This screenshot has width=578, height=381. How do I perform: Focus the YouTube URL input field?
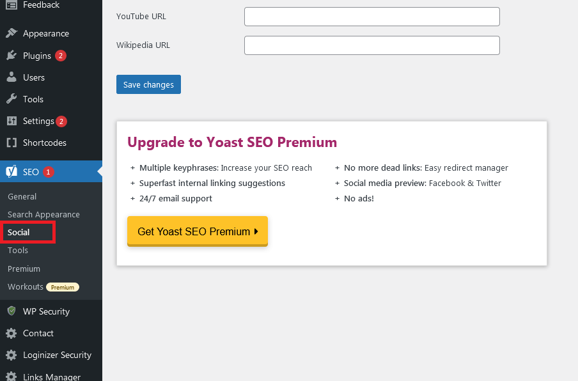click(x=371, y=17)
